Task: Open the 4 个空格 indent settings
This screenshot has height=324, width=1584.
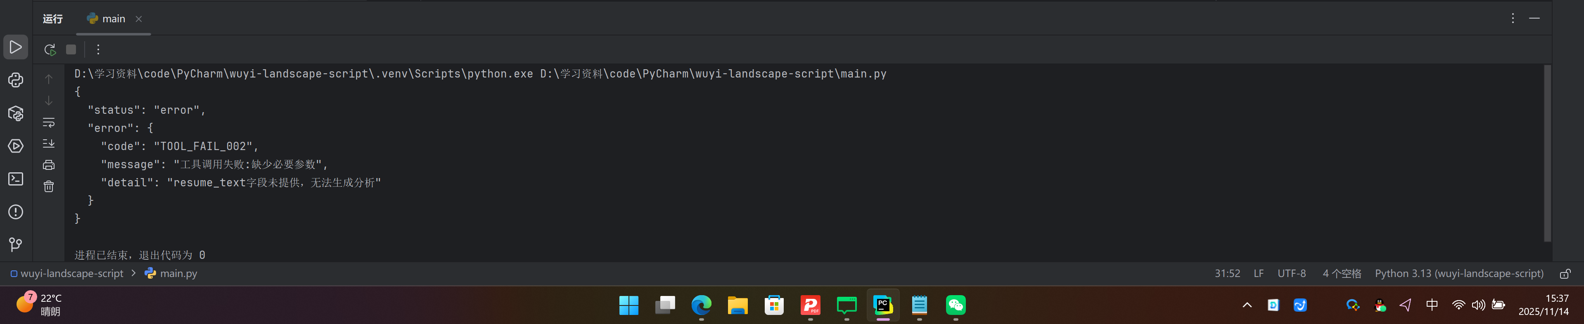Action: coord(1342,274)
